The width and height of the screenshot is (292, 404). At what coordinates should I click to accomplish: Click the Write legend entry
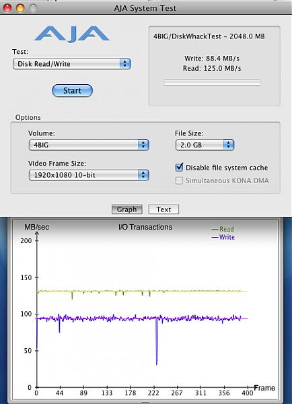223,237
